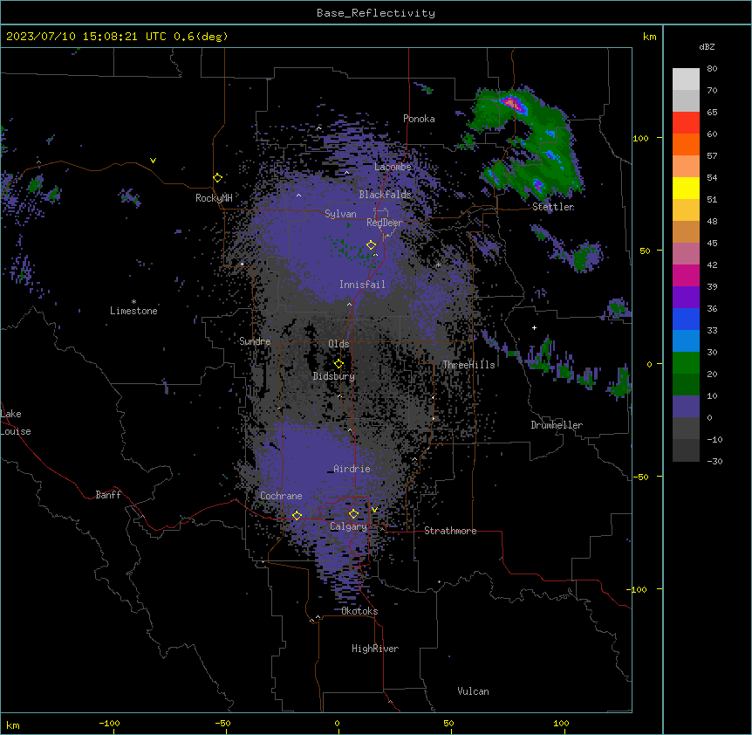This screenshot has width=752, height=735.
Task: Click the Base_Reflectivity title text
Action: [376, 13]
